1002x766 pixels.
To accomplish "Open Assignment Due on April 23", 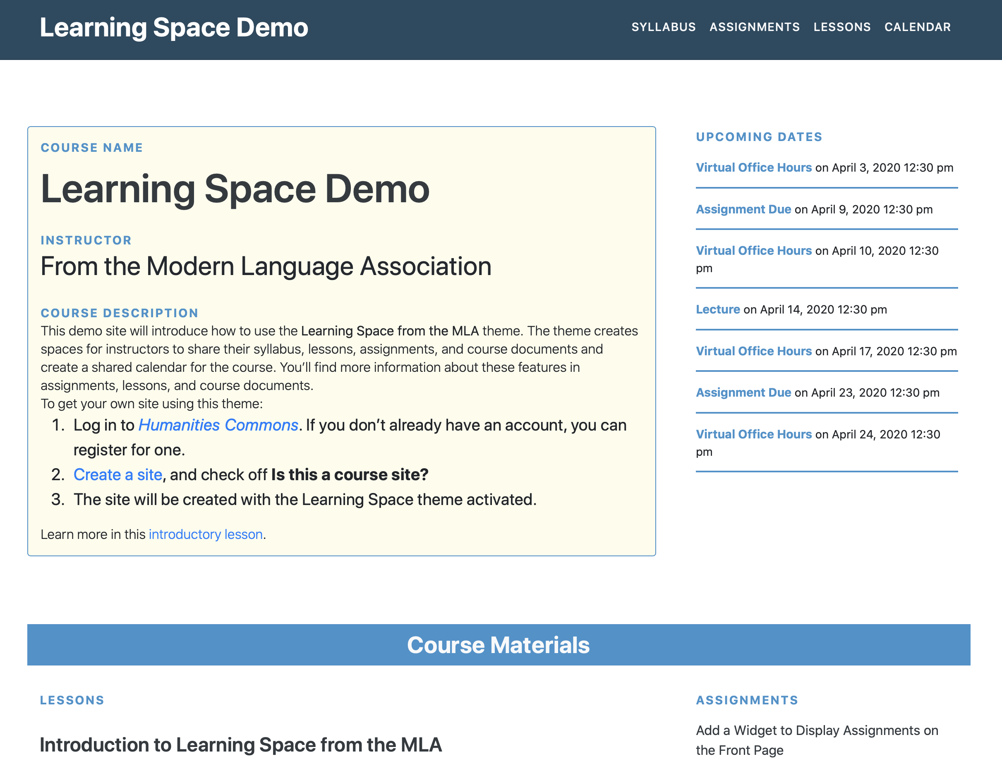I will [743, 393].
